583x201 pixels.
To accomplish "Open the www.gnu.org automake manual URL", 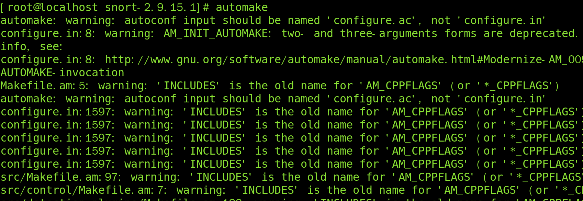I will pos(344,59).
